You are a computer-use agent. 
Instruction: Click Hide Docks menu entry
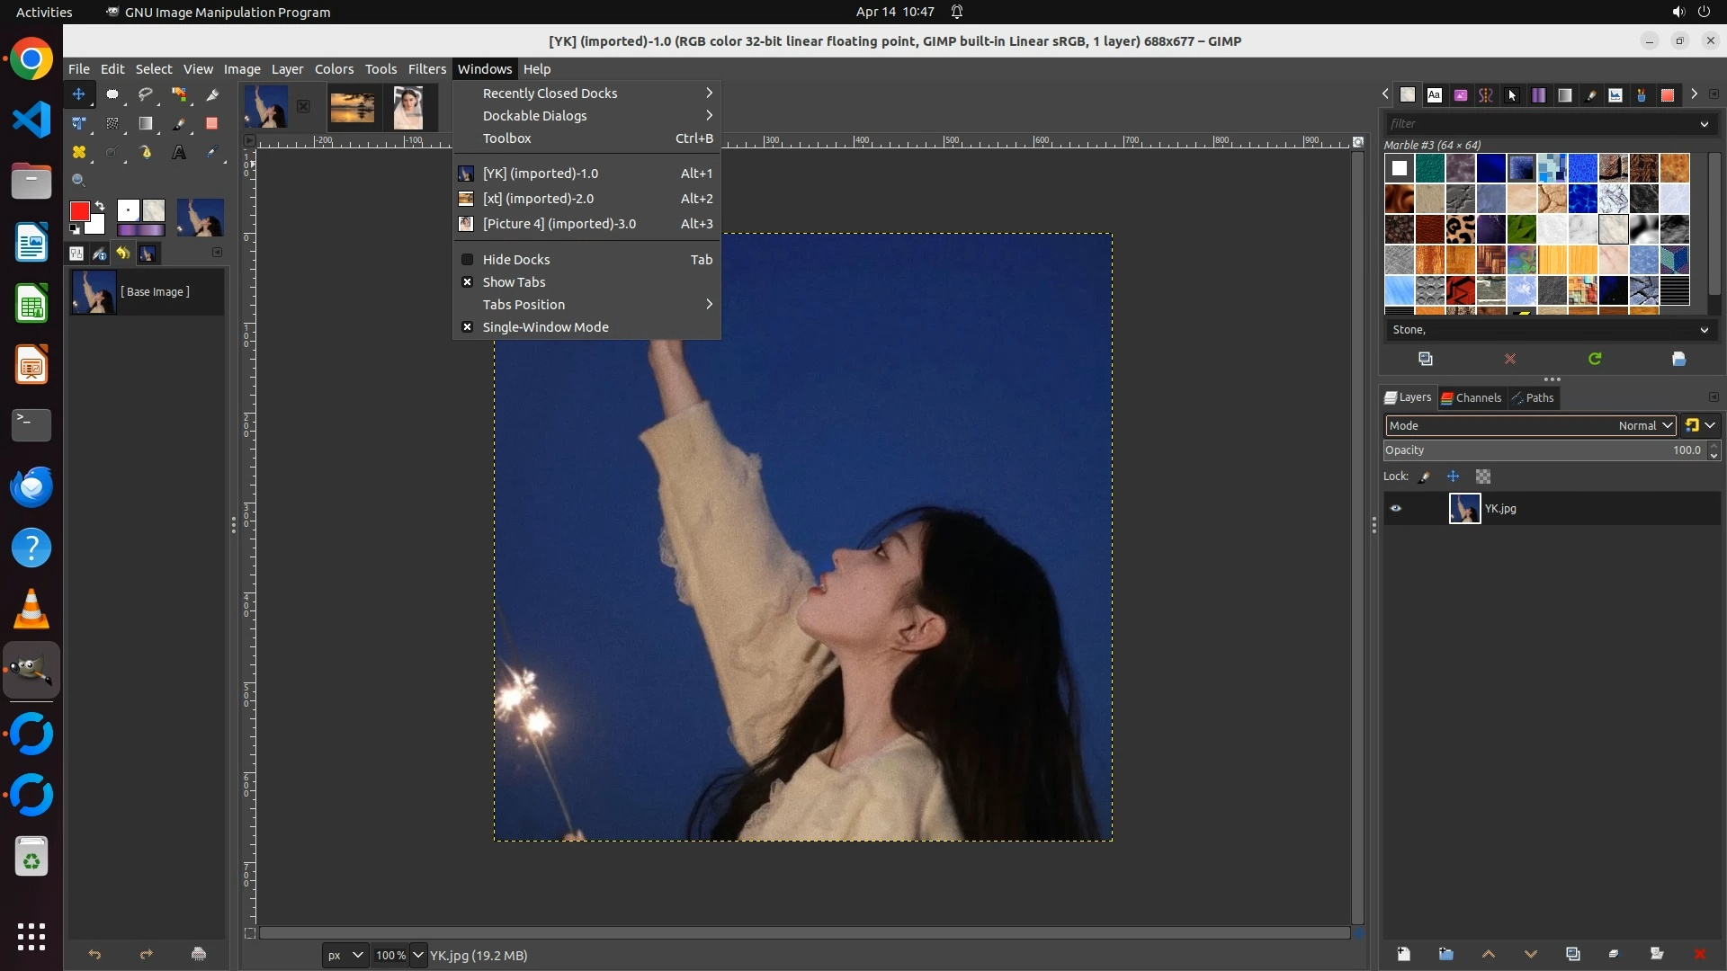pyautogui.click(x=516, y=260)
